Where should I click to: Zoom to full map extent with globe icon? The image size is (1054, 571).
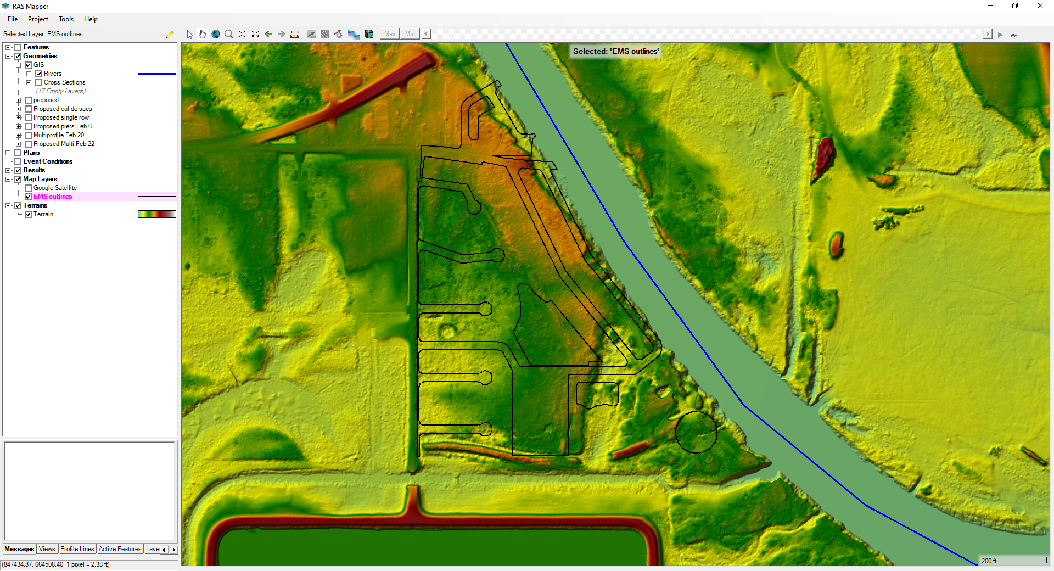coord(216,33)
